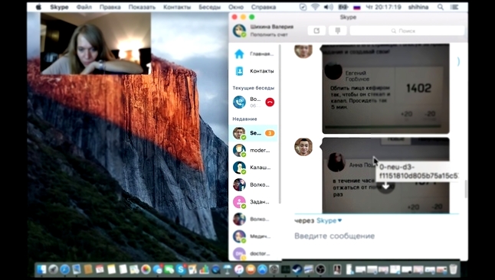Viewport: 495px width, 280px height.
Task: Open the Контакты menu in the menu bar
Action: tap(177, 7)
